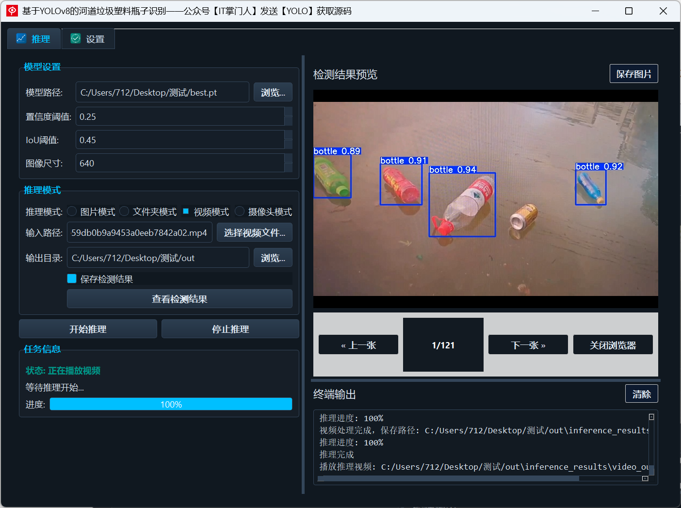The image size is (681, 508).
Task: Save the preview with 保存图片
Action: tap(634, 74)
